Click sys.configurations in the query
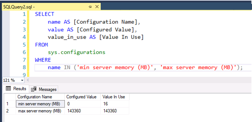Viewport: 252px width, 122px height. [x=76, y=52]
